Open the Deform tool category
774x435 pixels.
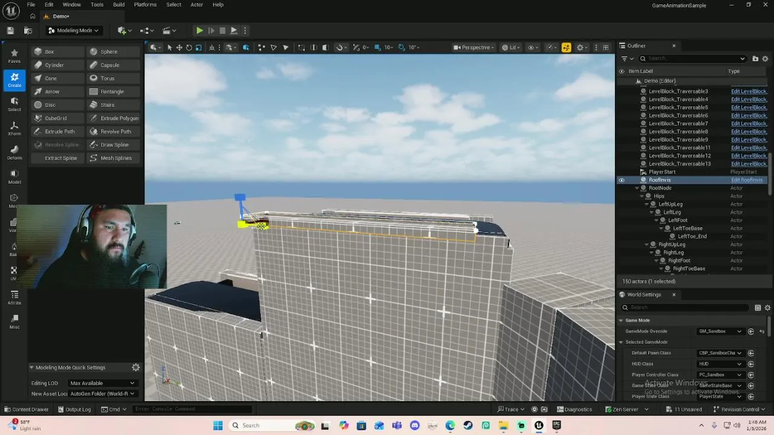coord(15,153)
